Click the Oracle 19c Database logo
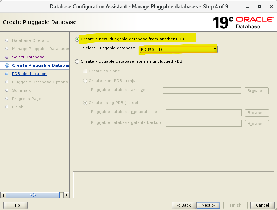The height and width of the screenshot is (210, 277). pyautogui.click(x=243, y=22)
